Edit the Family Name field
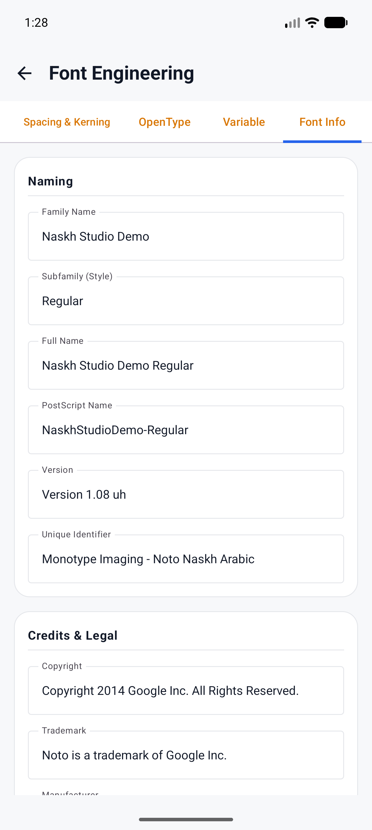 pos(186,236)
